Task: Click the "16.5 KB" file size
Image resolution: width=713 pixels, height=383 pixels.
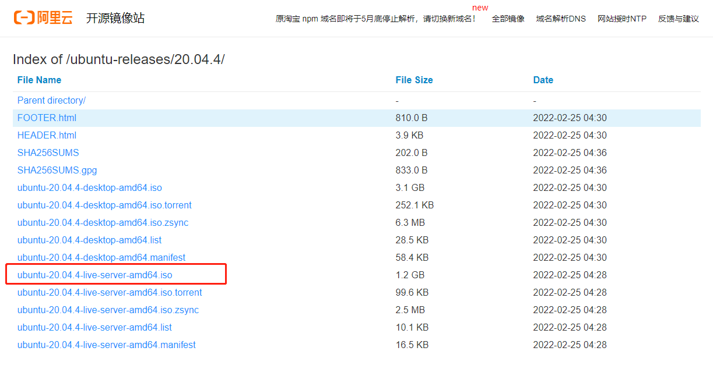Action: click(412, 345)
